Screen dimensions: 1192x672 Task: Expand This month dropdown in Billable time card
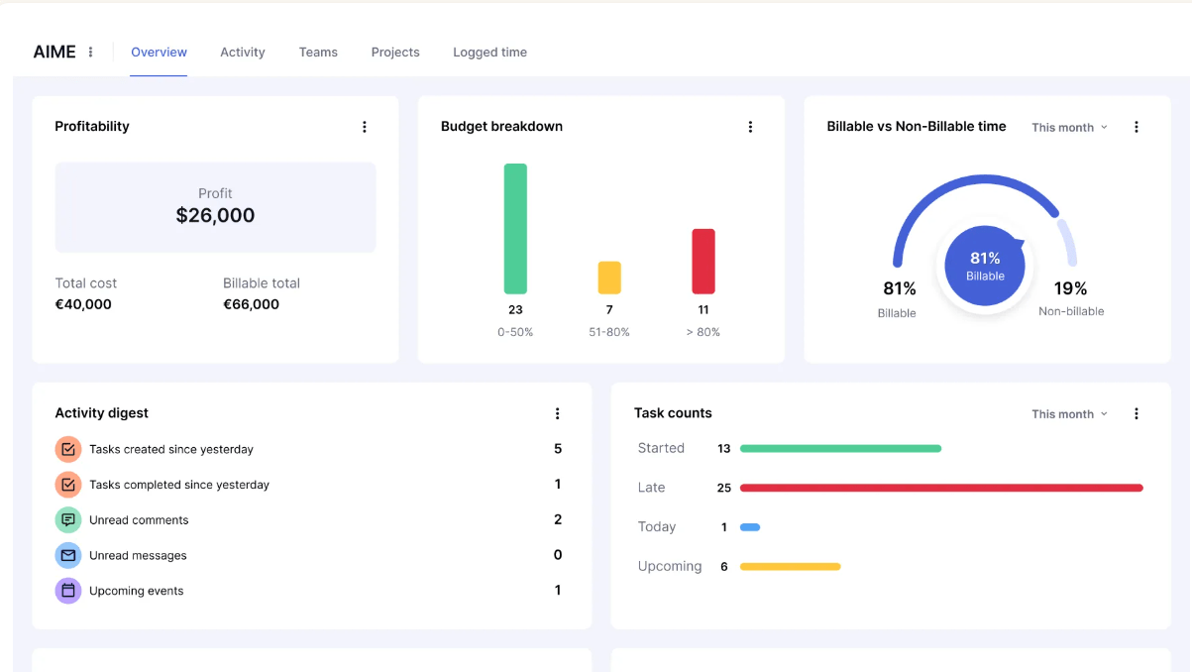pos(1069,128)
